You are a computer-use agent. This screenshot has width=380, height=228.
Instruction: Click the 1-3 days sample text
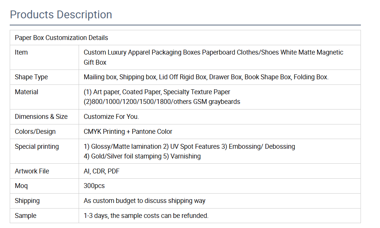[146, 216]
